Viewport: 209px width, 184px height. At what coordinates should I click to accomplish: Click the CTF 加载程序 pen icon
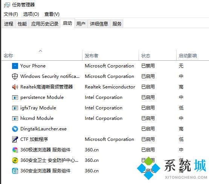click(x=15, y=139)
